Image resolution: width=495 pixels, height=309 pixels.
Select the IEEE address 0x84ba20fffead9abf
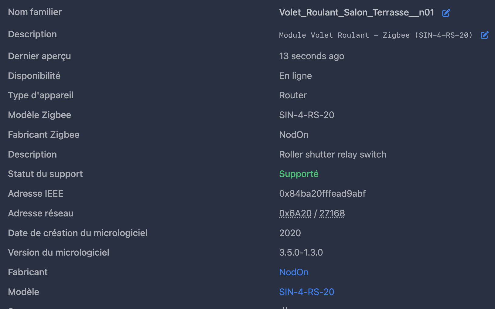[322, 194]
